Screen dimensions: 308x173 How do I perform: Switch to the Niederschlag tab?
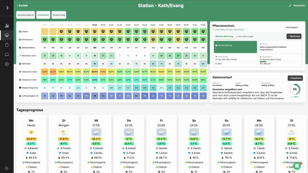(59, 15)
